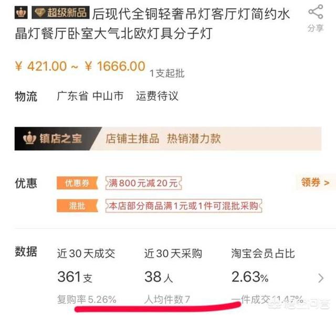Click the orange 优惠券 tag
Screen dimensions: 336x315
(77, 183)
